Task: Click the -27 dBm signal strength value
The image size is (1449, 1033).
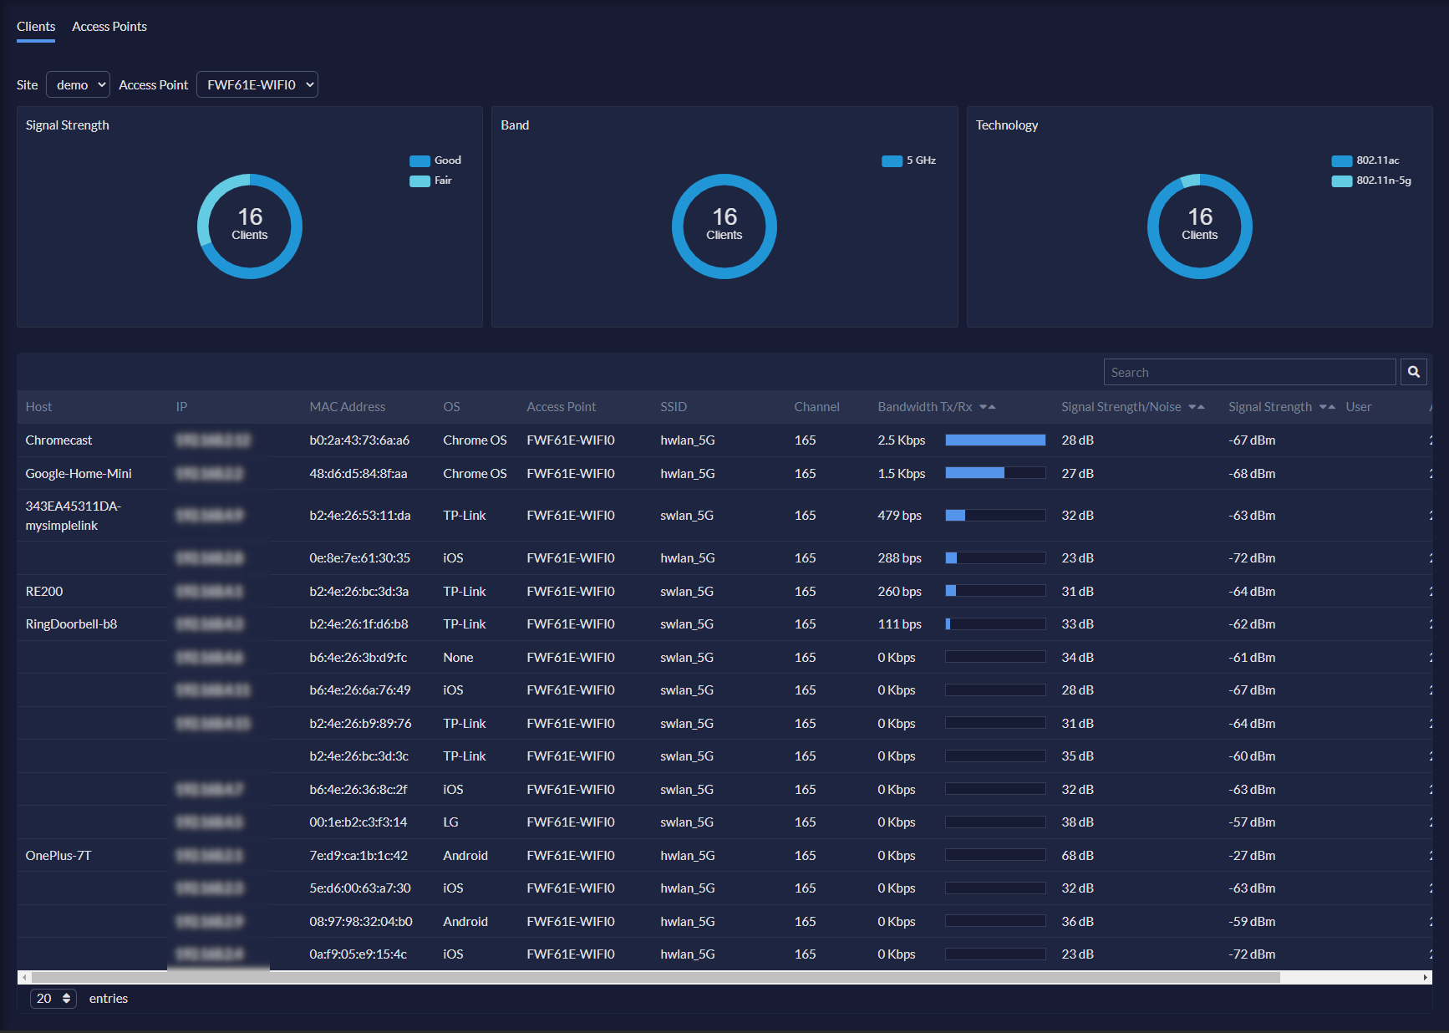Action: point(1252,856)
